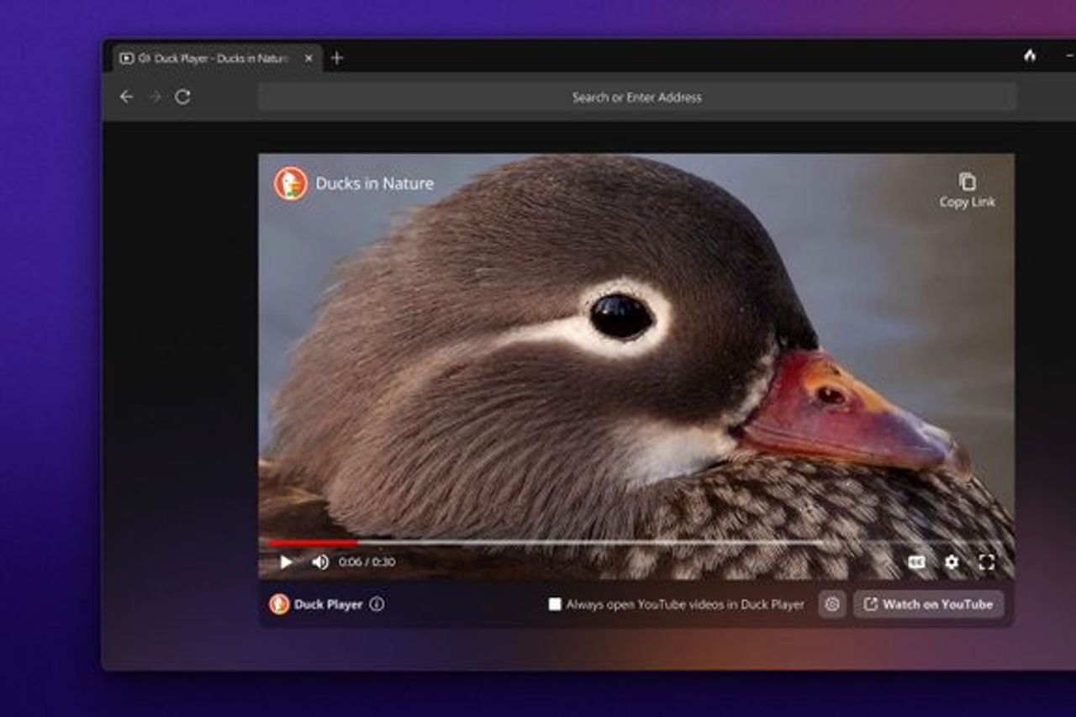Image resolution: width=1076 pixels, height=717 pixels.
Task: Select the Duck Player - Ducks in Nature tab
Action: [x=217, y=58]
